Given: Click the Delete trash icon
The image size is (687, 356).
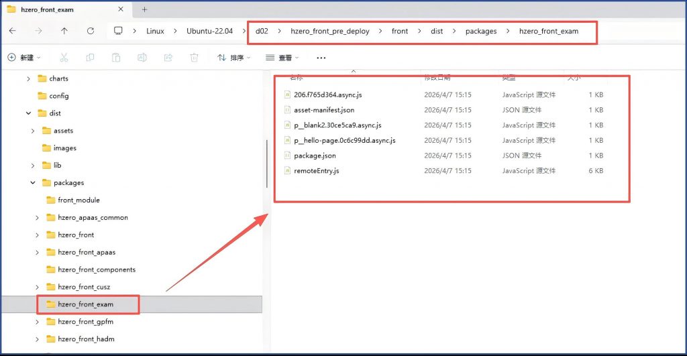Looking at the screenshot, I should [194, 58].
